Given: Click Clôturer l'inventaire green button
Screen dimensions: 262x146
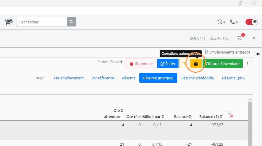Looking at the screenshot, I should 223,64.
